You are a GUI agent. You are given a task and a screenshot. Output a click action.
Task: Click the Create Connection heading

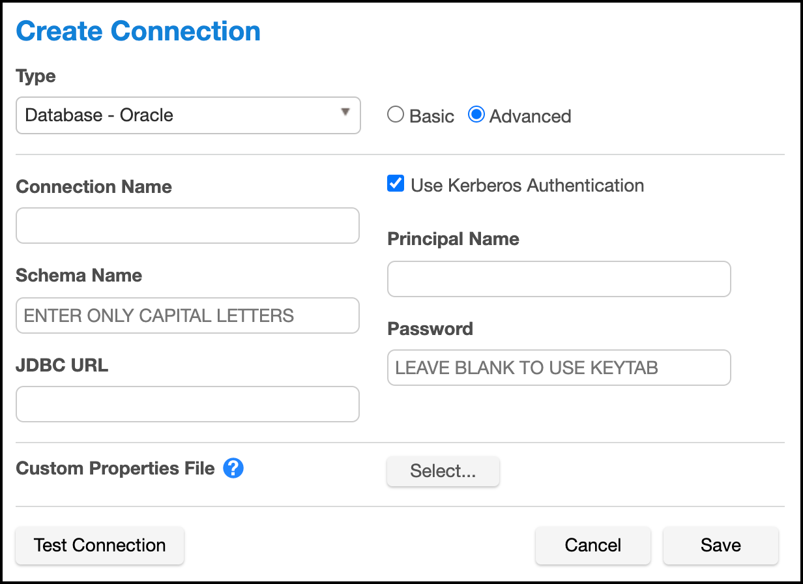138,31
